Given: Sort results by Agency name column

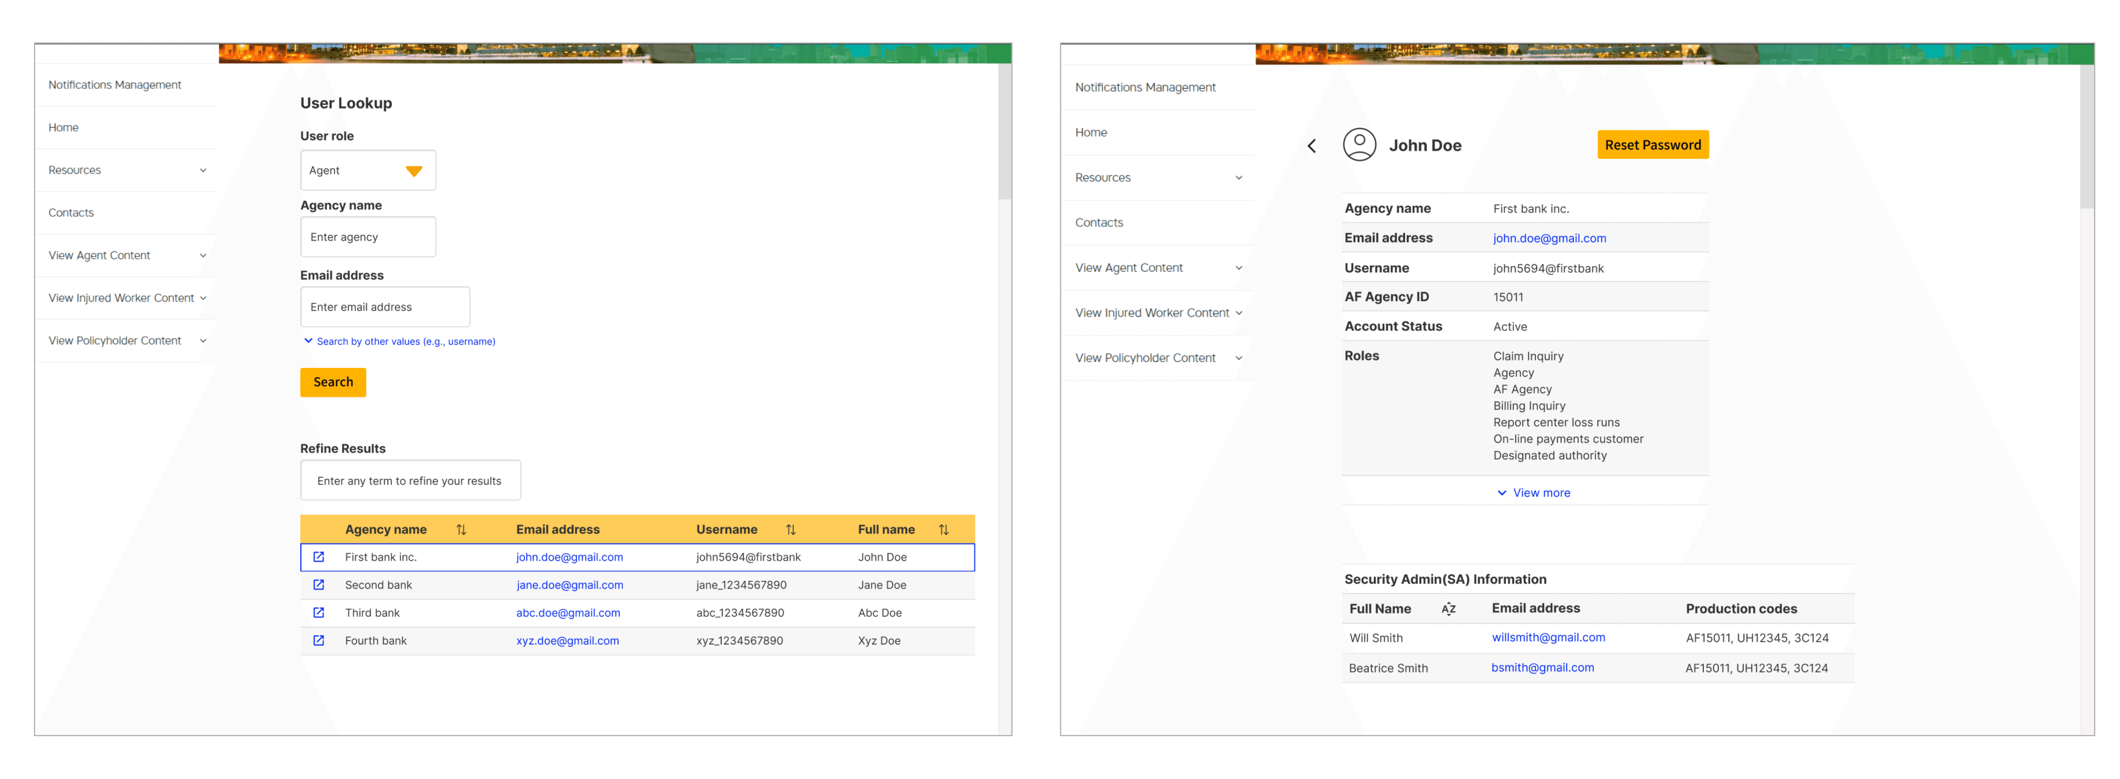Looking at the screenshot, I should point(461,530).
